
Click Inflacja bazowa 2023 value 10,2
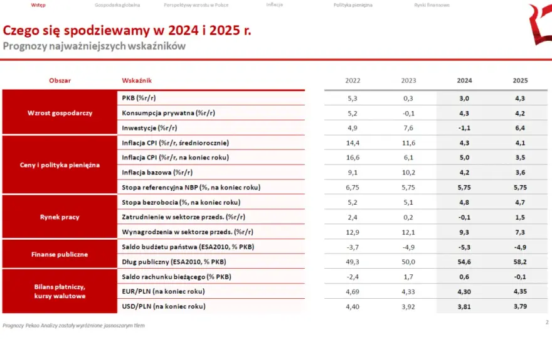tap(408, 173)
